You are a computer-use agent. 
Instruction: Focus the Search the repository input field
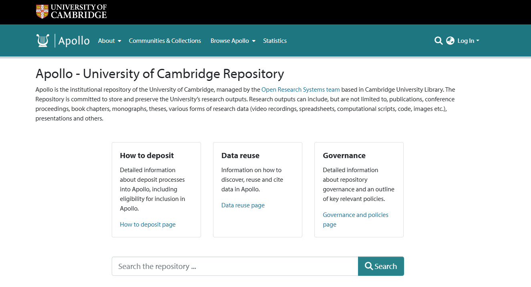pos(235,266)
